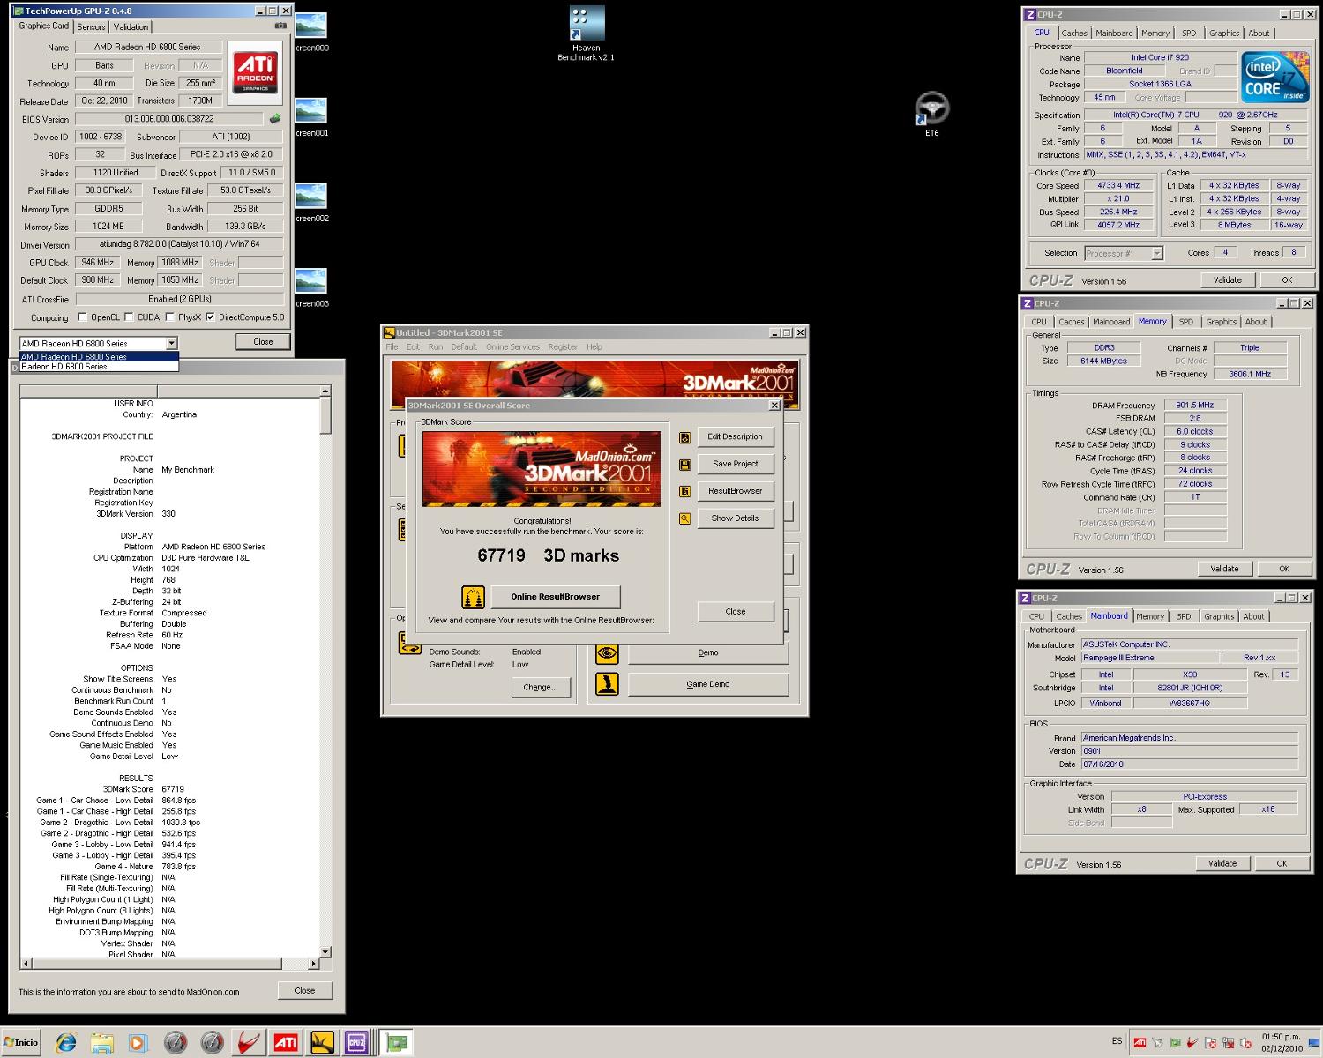Click the Save Project button
This screenshot has height=1058, width=1323.
735,464
